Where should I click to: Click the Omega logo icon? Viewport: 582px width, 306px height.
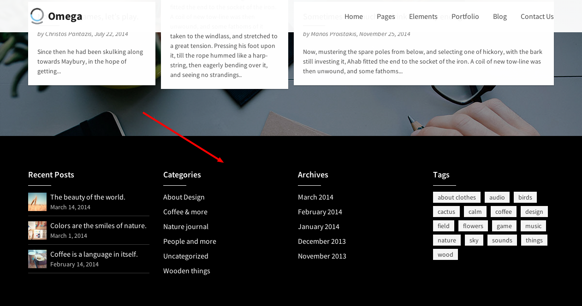point(37,16)
